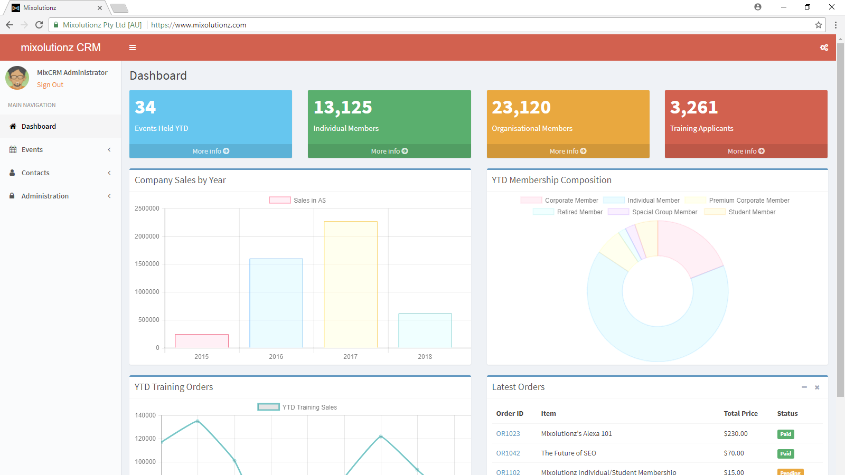Expand the Administration submenu chevron
Screen dimensions: 845x475
click(109, 196)
